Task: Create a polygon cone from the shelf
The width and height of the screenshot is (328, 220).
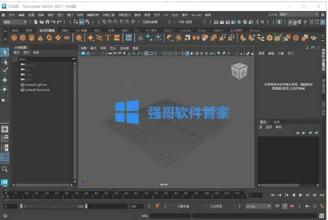Action: tap(40, 38)
